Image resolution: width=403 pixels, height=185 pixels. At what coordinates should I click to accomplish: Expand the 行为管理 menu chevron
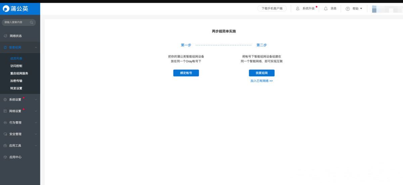(36, 123)
